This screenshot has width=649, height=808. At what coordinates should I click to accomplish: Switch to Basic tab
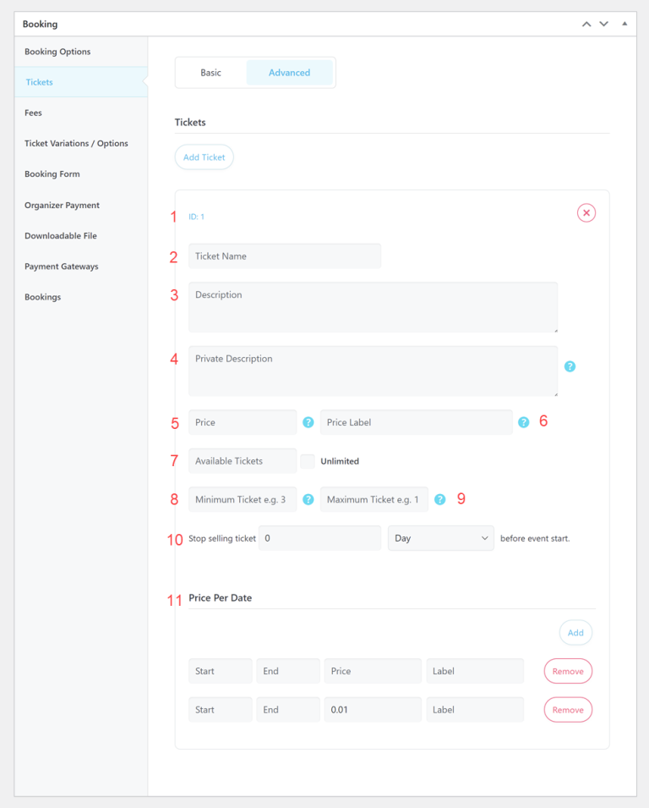point(211,73)
